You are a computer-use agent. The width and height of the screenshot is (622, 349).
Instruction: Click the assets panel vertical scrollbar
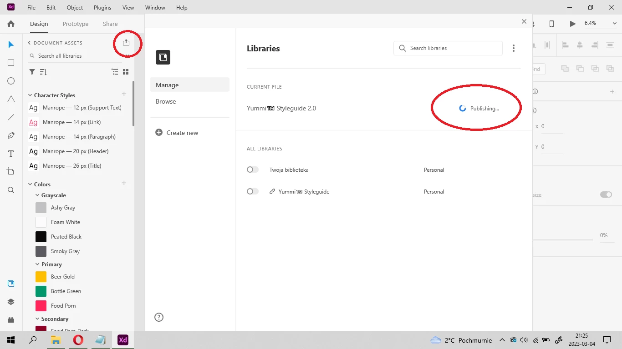tap(133, 104)
